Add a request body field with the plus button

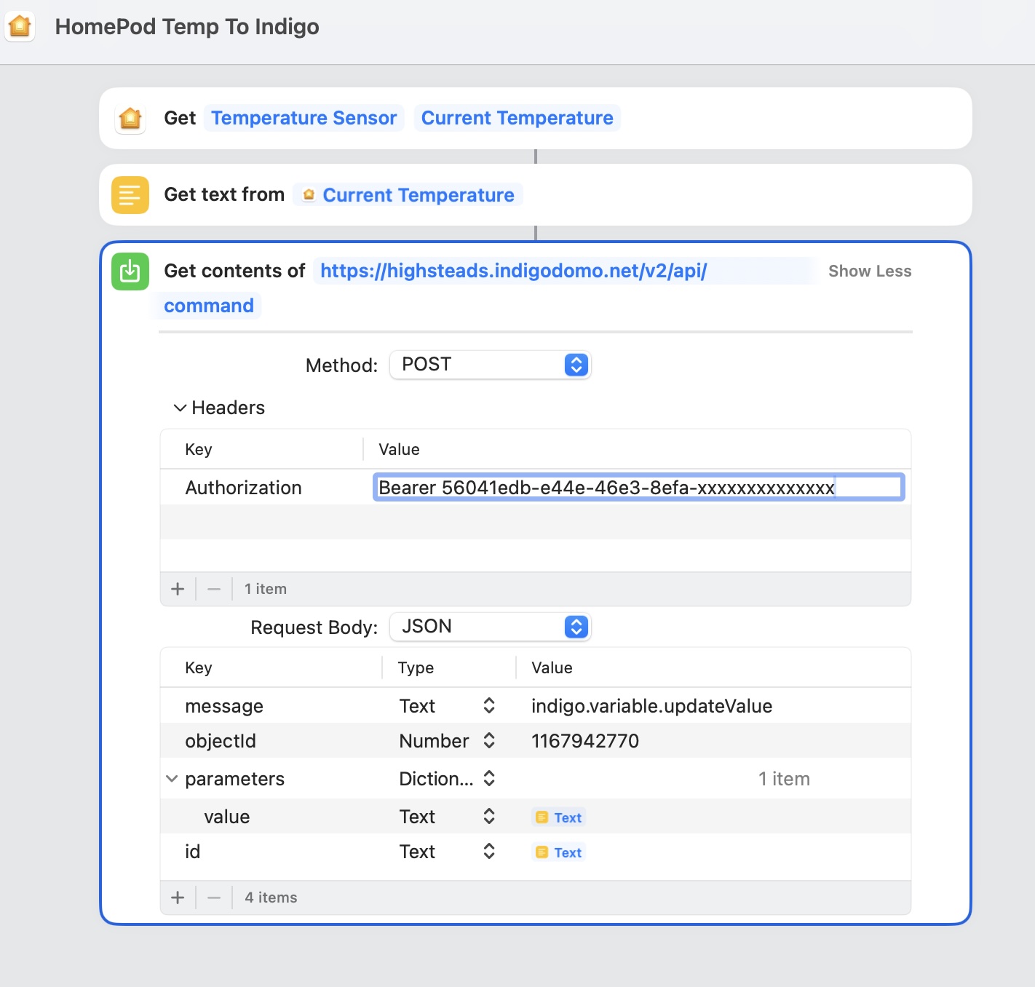[x=178, y=897]
